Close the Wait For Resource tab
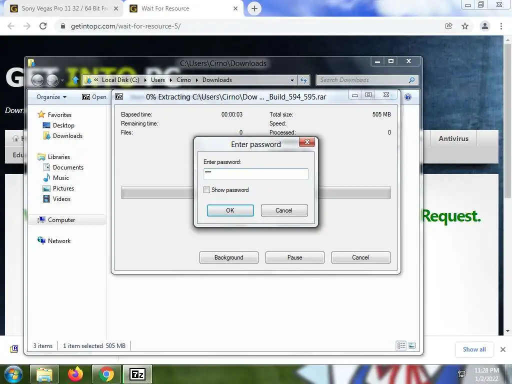The image size is (512, 384). [x=235, y=9]
